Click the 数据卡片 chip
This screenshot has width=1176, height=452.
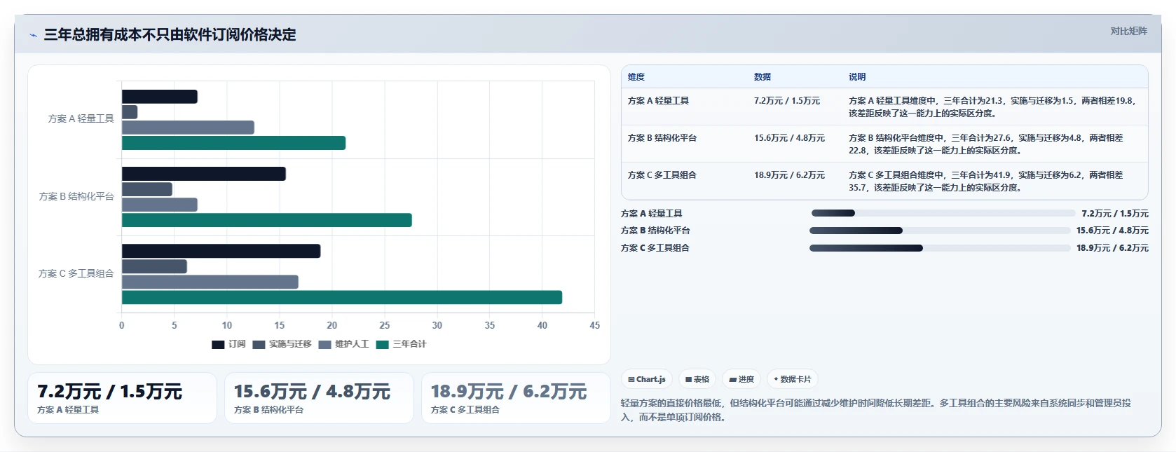[x=793, y=379]
